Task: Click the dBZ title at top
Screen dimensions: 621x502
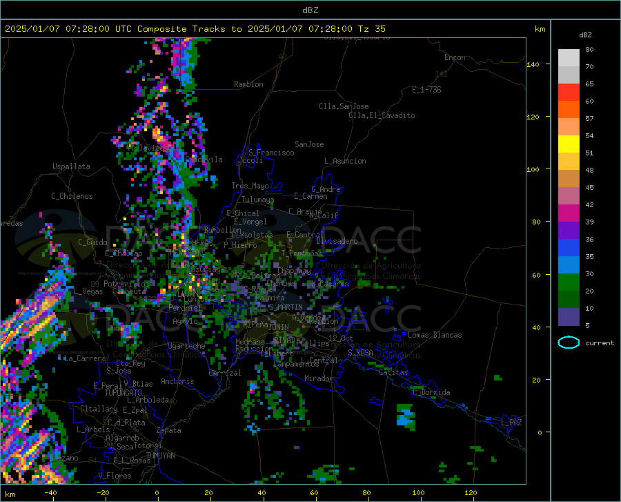Action: coord(310,10)
